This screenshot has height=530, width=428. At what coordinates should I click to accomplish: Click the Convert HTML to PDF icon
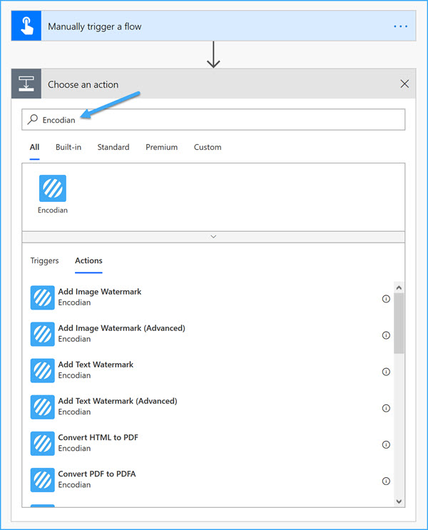42,444
